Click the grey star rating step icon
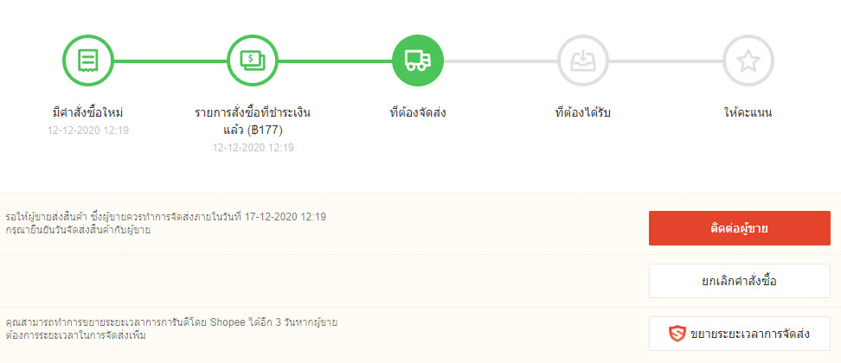 pyautogui.click(x=748, y=60)
